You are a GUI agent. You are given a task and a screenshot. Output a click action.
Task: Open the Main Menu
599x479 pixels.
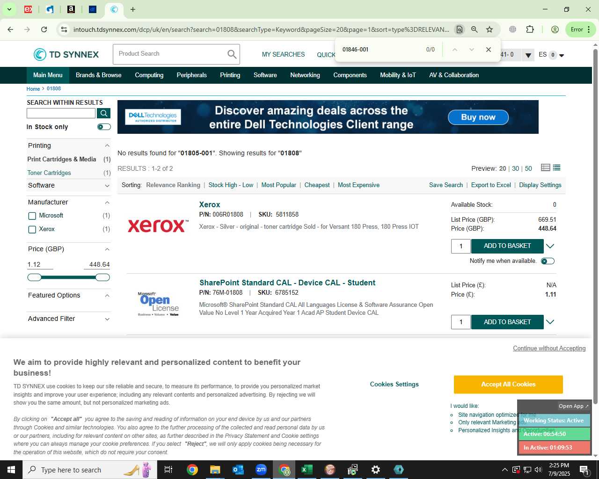tap(48, 75)
